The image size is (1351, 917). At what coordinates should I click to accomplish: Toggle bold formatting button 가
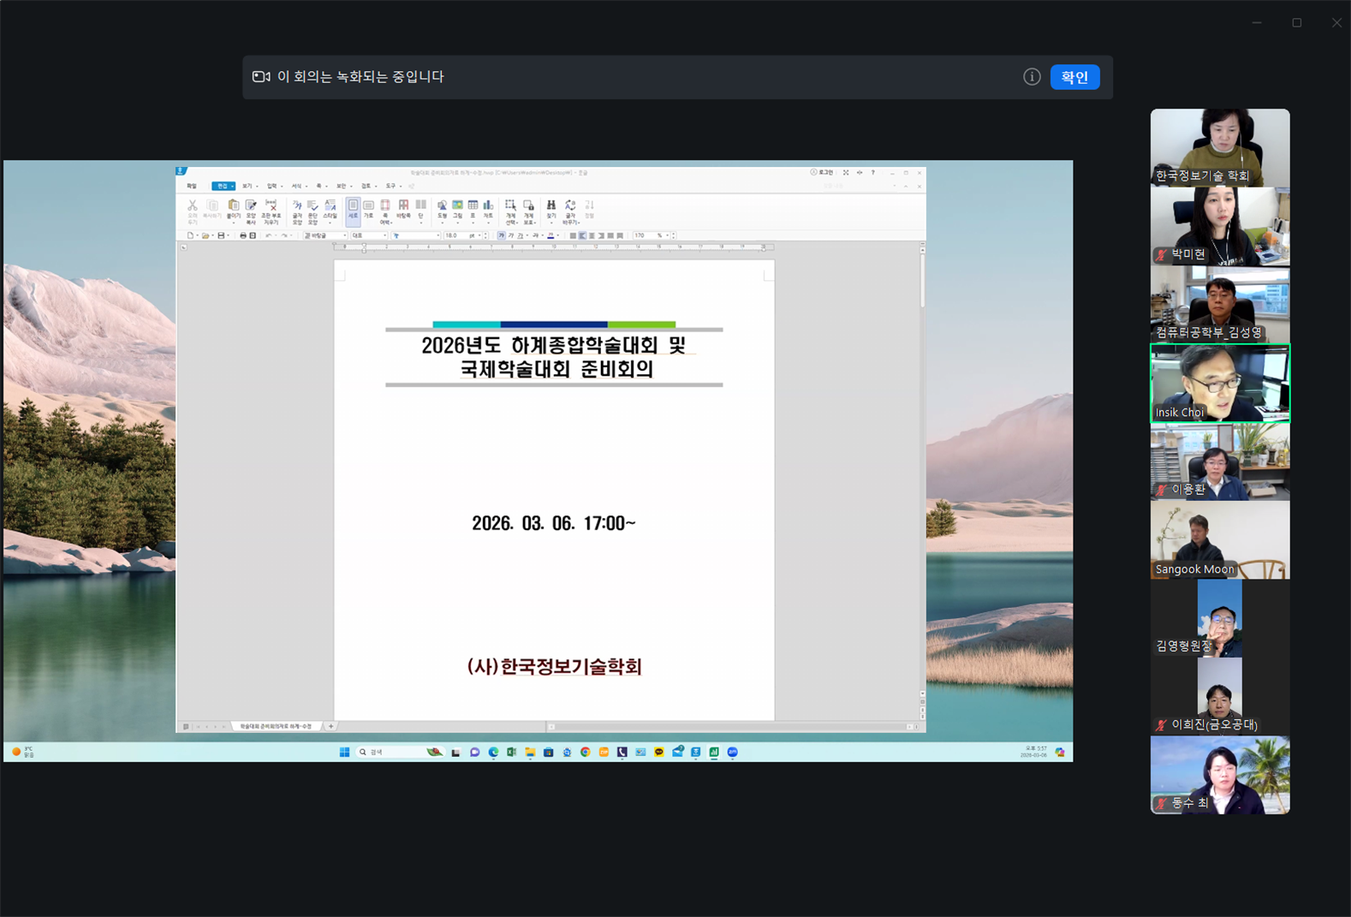click(x=501, y=235)
